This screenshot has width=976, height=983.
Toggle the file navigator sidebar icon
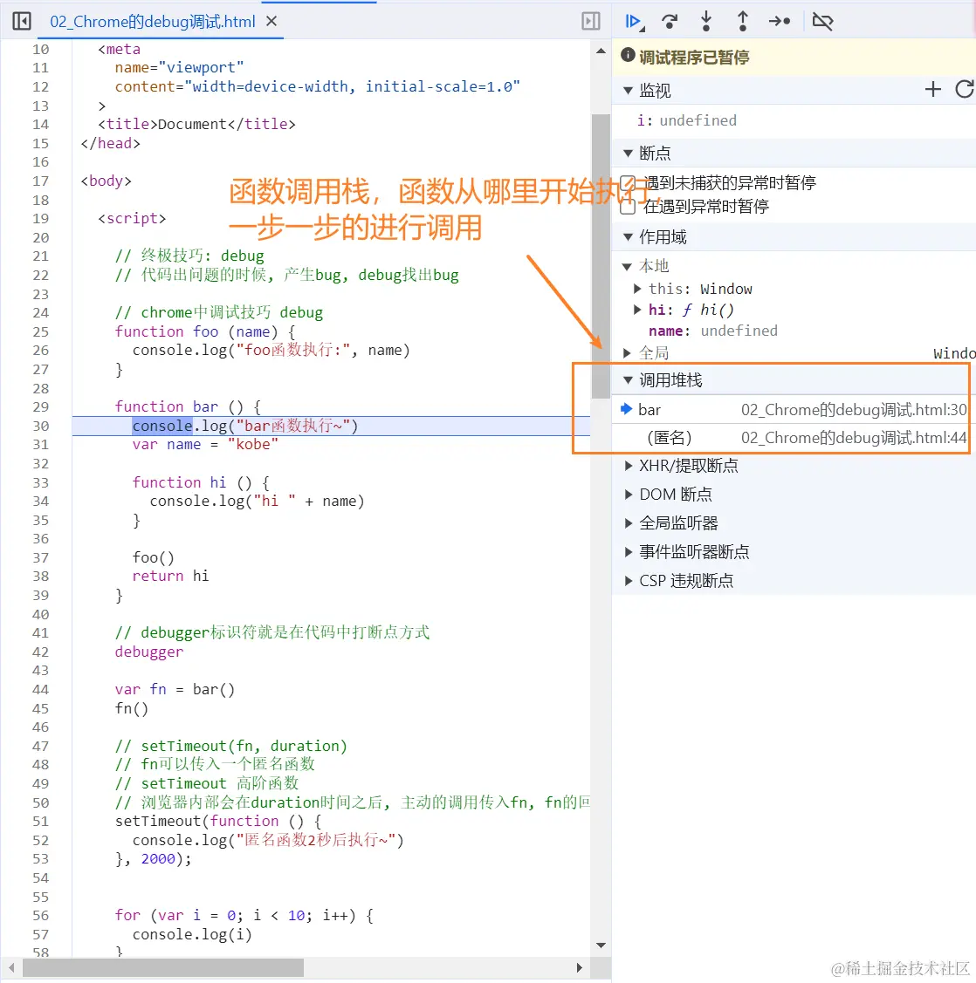pyautogui.click(x=21, y=21)
